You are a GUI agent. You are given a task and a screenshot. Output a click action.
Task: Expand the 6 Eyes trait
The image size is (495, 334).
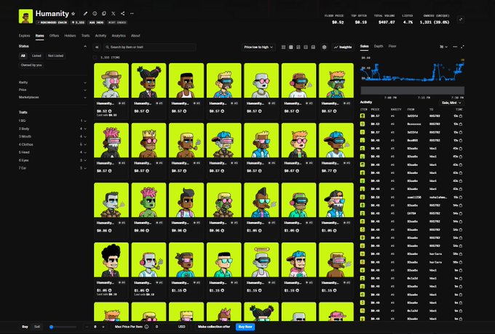pyautogui.click(x=52, y=160)
